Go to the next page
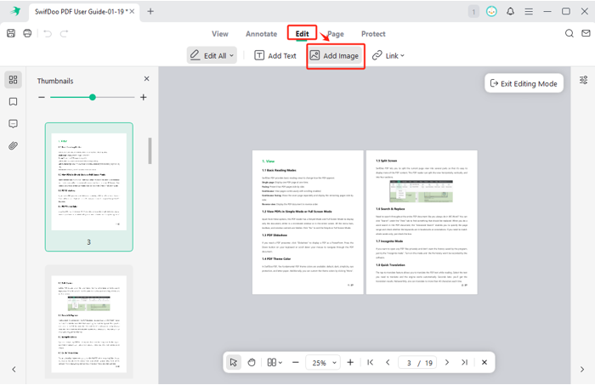Screen dimensions: 595x385 tap(447, 362)
